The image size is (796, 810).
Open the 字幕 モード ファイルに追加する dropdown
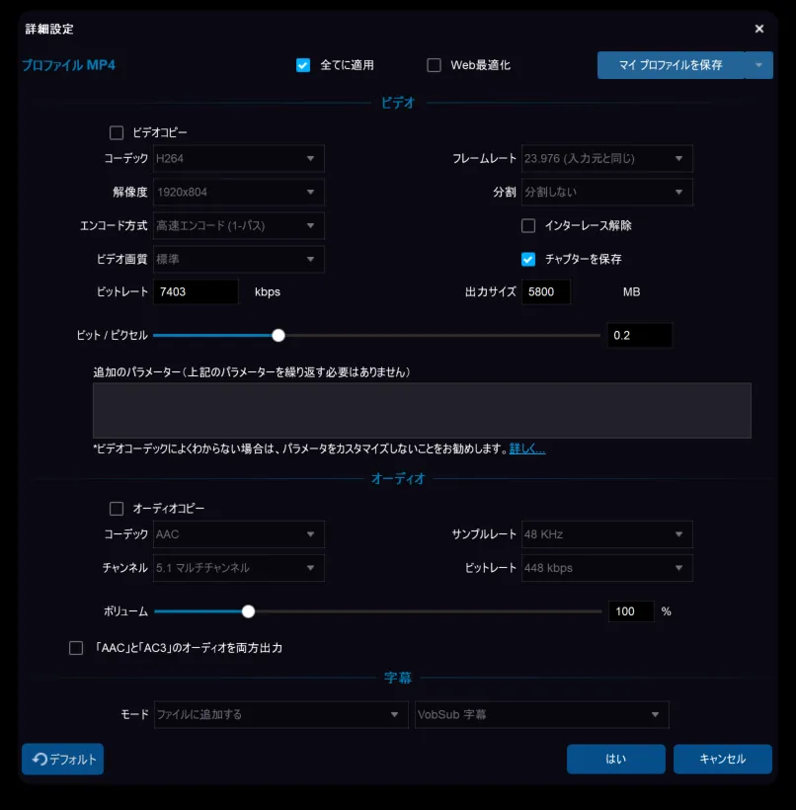281,715
